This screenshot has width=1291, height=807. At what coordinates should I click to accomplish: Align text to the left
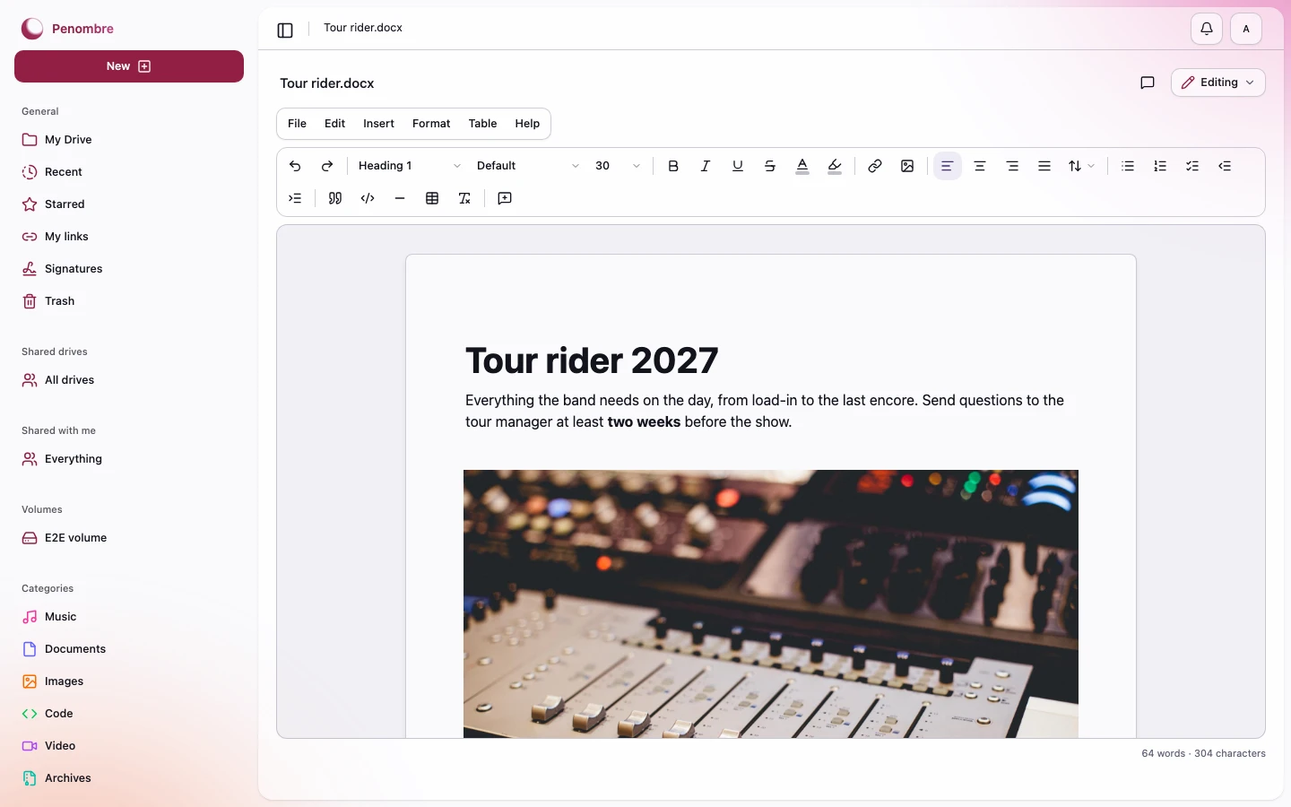point(948,166)
